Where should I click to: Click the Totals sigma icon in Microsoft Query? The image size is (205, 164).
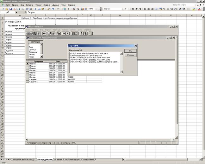click(x=67, y=33)
